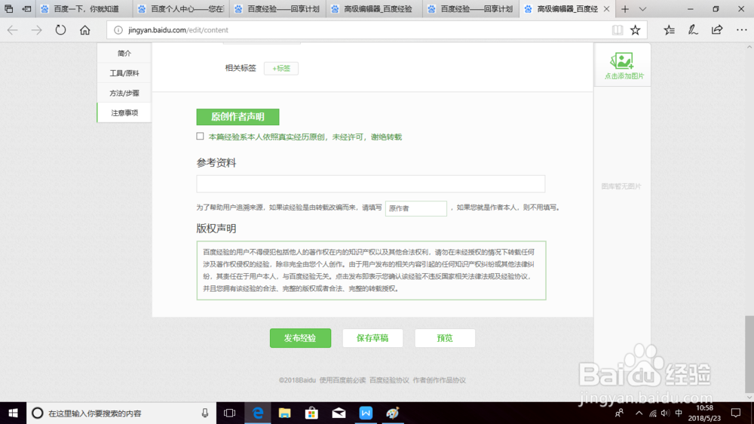Click the +标签 add tag button
Viewport: 754px width, 424px height.
coord(281,69)
